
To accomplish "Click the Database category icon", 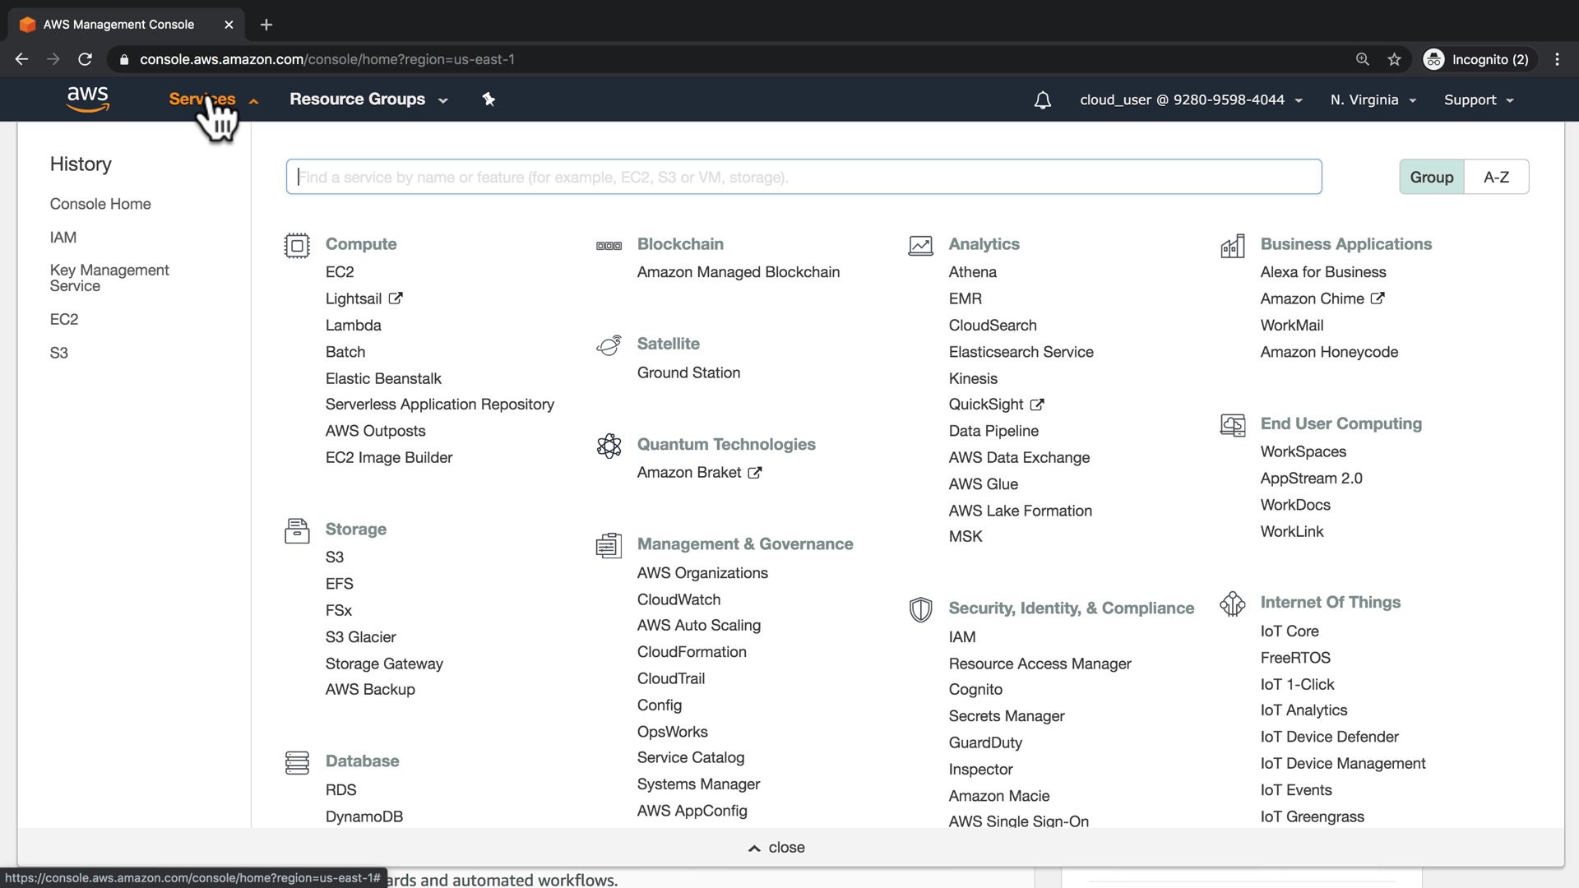I will 297,762.
